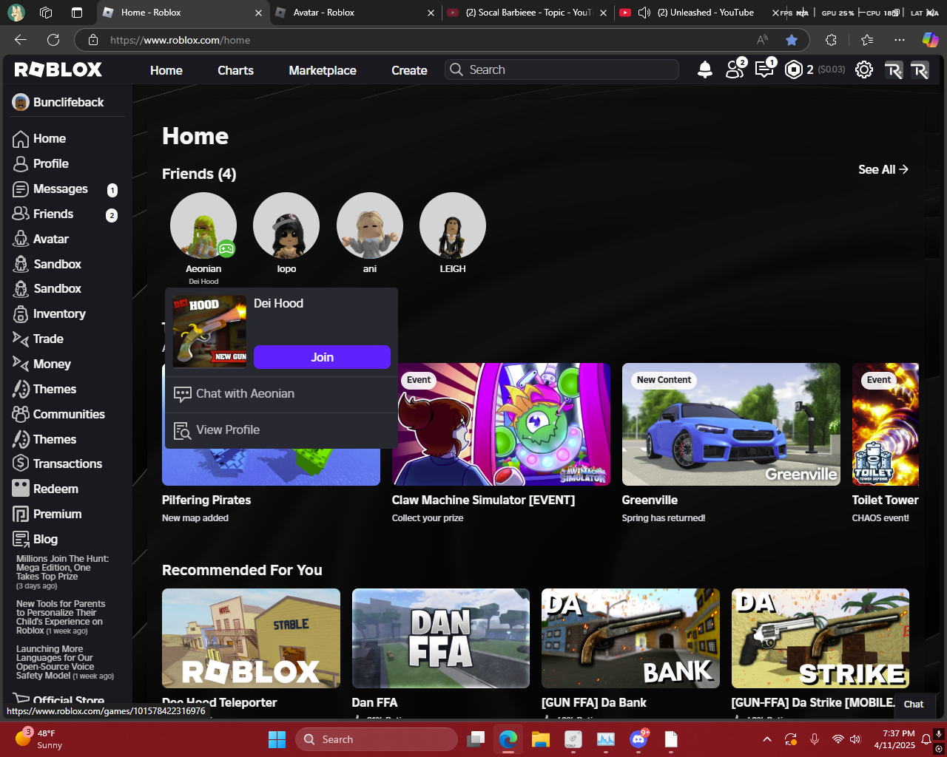
Task: Open the Chat button at bottom right
Action: tap(914, 704)
